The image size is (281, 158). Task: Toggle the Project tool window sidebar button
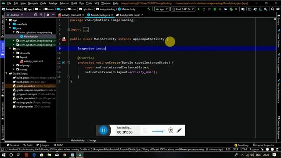2,49
